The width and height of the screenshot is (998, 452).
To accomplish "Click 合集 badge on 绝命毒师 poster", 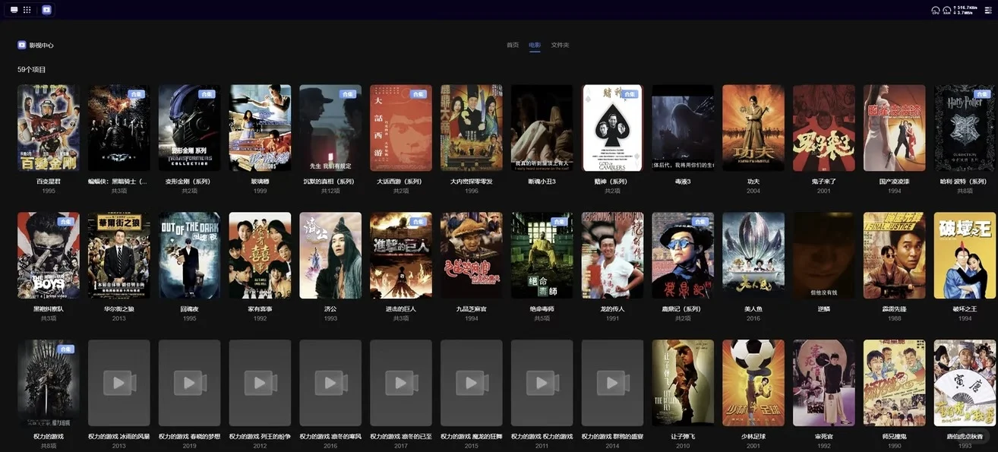I will (x=559, y=222).
